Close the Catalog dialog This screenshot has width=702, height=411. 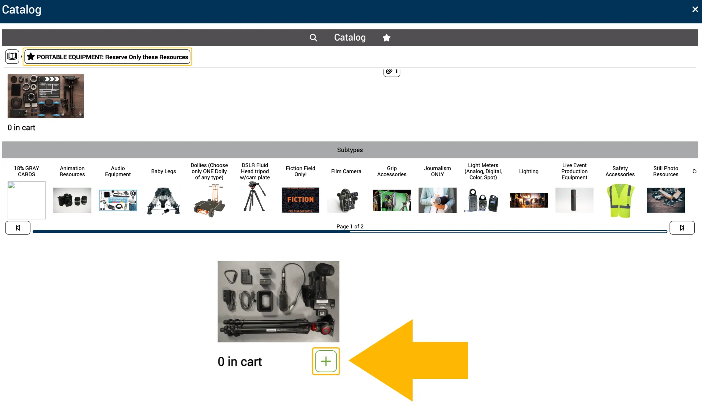click(695, 10)
